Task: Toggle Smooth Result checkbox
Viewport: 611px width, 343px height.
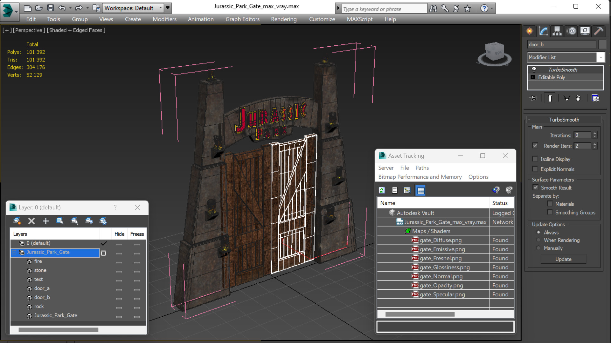Action: click(x=536, y=188)
